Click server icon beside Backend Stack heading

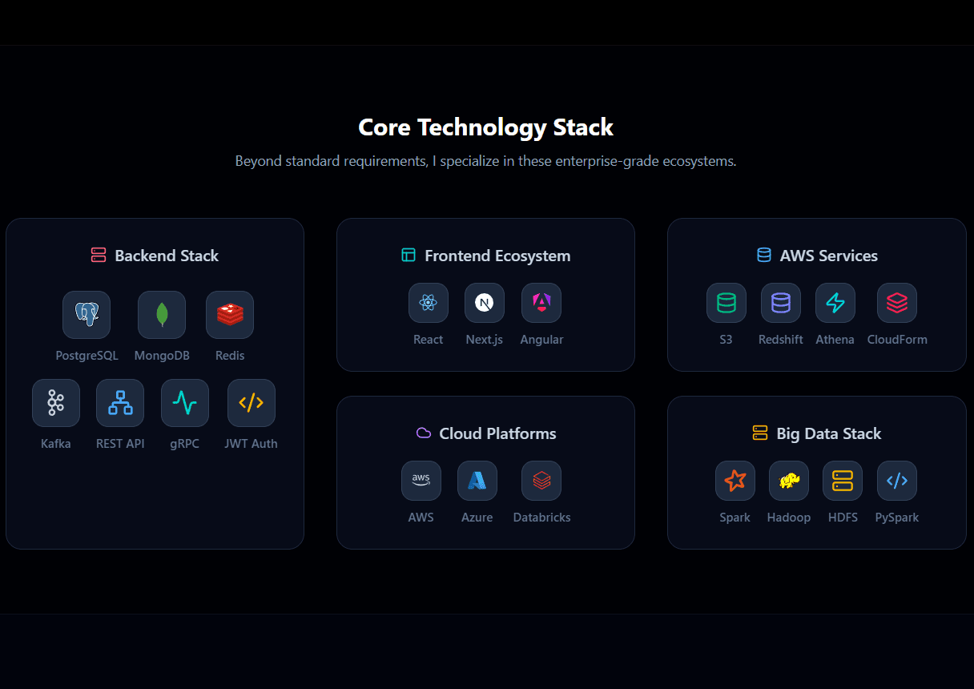coord(99,256)
